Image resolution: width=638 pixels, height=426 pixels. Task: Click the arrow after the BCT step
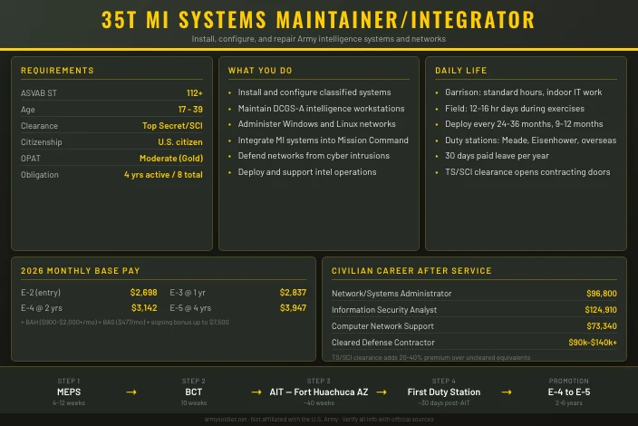pyautogui.click(x=256, y=392)
